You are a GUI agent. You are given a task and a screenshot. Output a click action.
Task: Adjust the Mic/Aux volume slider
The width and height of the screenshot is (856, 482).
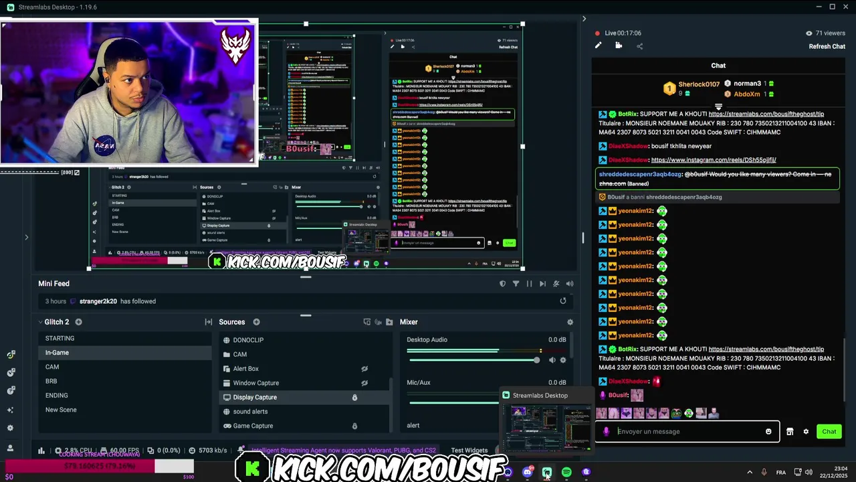point(453,402)
